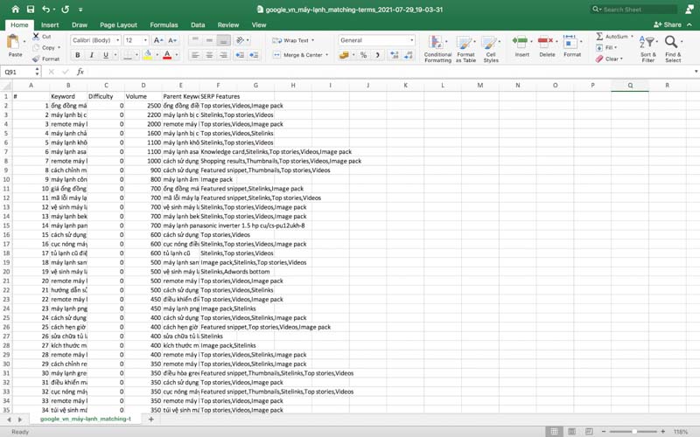Select sheet tab google_vn_máy-lạnh_matching-t
Screen dimensions: 700x437
coord(86,420)
